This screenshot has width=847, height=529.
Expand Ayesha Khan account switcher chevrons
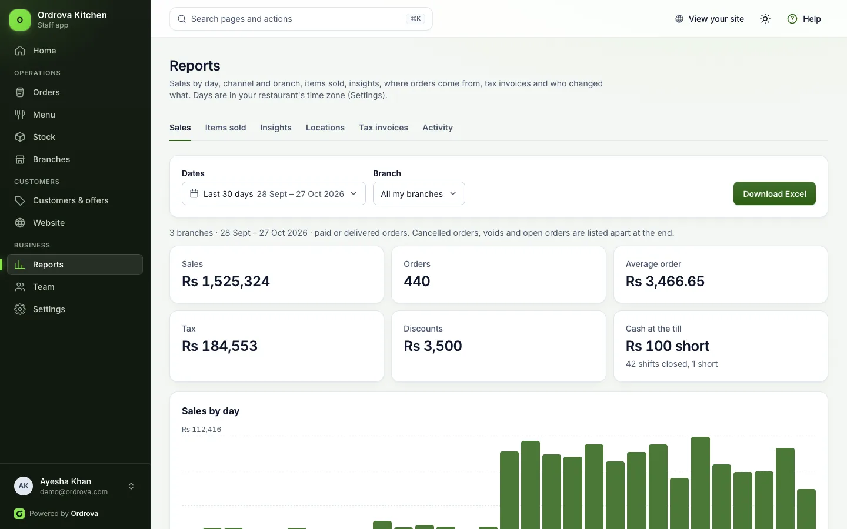(x=131, y=486)
